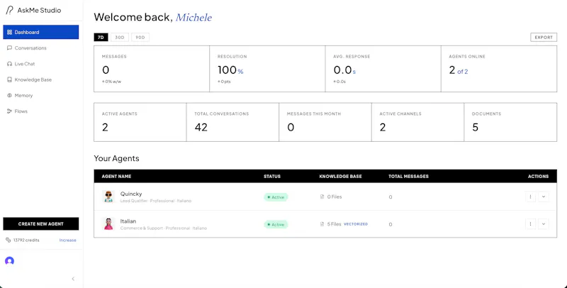Screen dimensions: 567x288
Task: Click the name Michele in the welcome heading
Action: tap(193, 17)
